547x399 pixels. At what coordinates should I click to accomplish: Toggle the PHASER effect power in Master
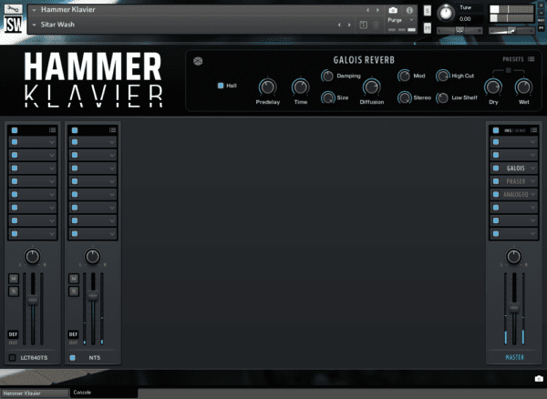(x=496, y=181)
